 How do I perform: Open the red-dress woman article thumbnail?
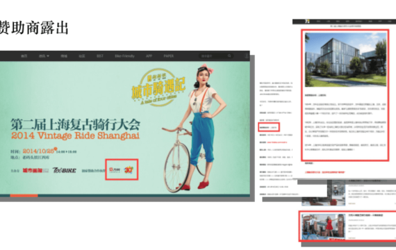pyautogui.click(x=323, y=226)
